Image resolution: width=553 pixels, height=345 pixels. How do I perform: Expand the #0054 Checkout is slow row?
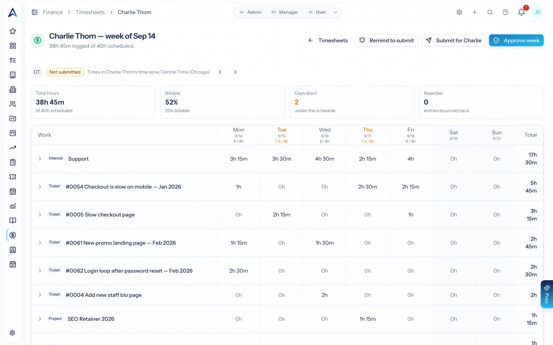pos(40,187)
